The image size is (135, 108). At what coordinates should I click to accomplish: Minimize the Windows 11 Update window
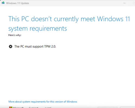(x=124, y=3)
